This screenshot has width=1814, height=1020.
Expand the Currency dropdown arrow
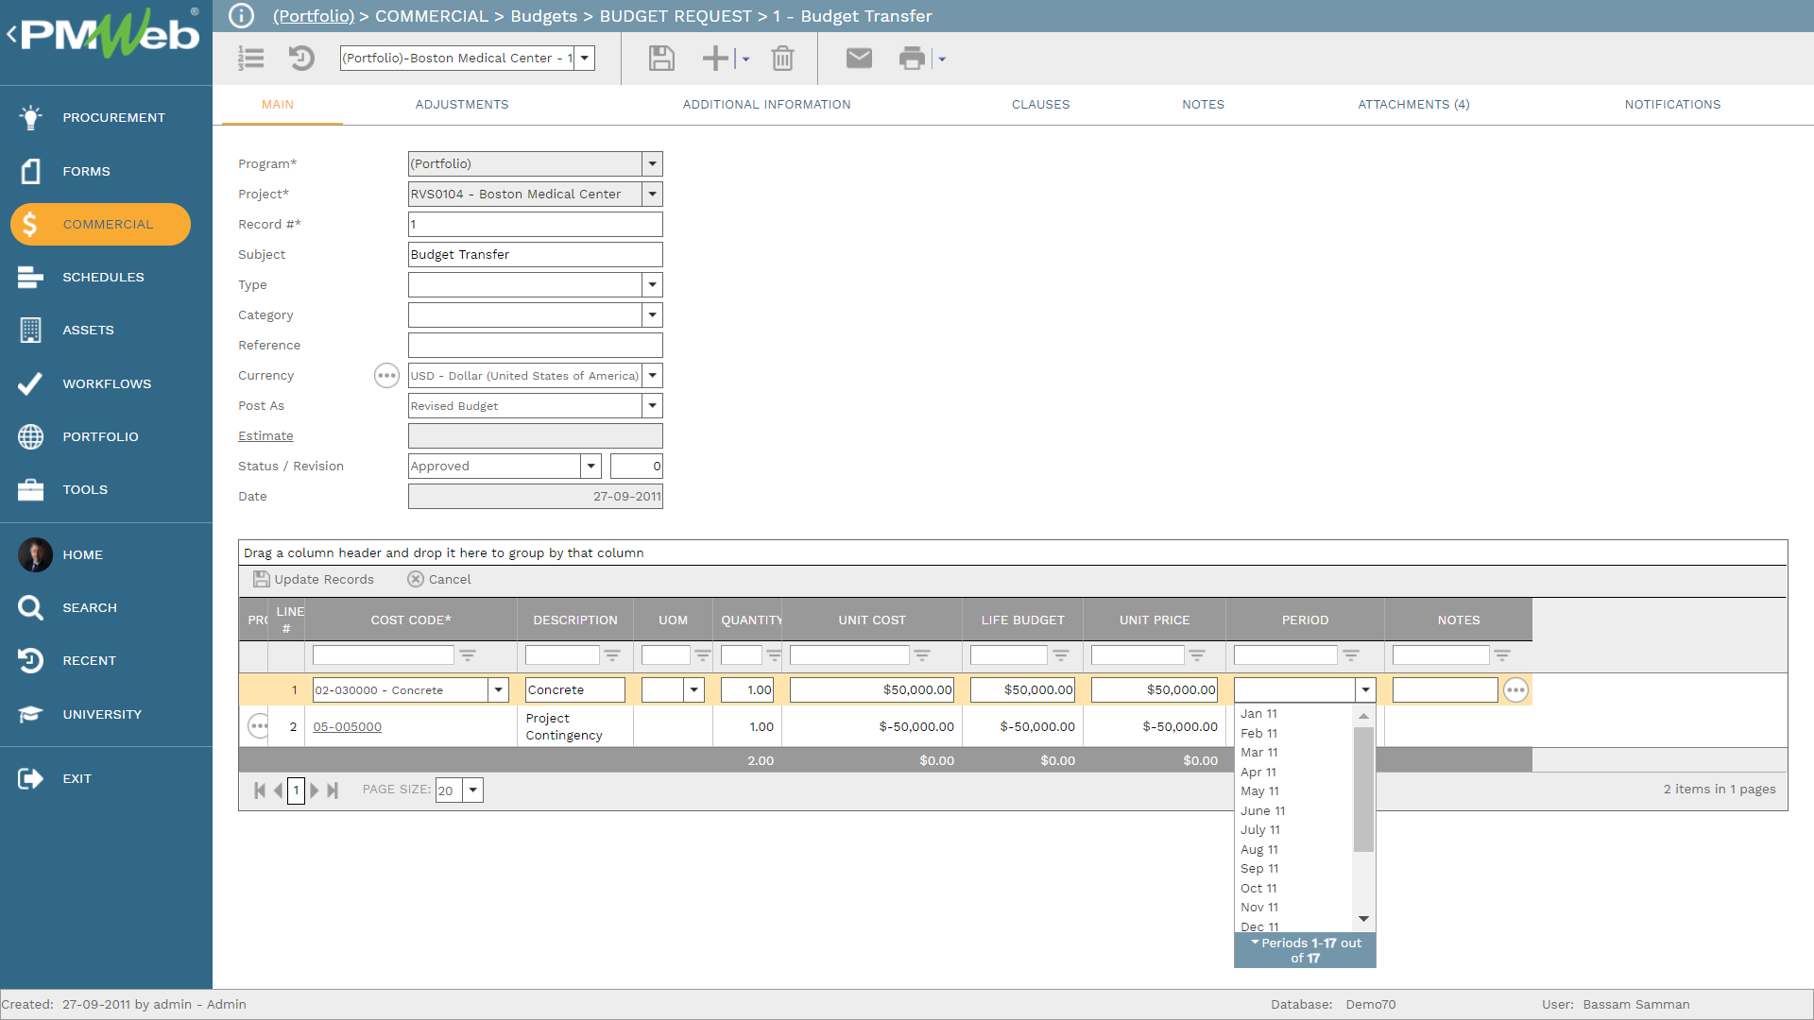coord(652,375)
